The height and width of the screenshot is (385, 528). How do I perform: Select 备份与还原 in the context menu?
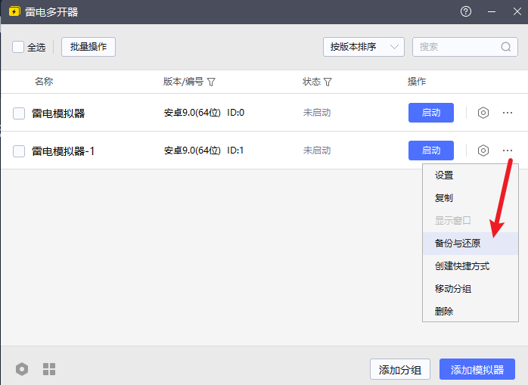point(471,244)
